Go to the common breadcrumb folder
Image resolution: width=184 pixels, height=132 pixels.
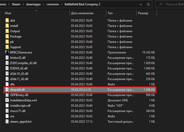53,4
